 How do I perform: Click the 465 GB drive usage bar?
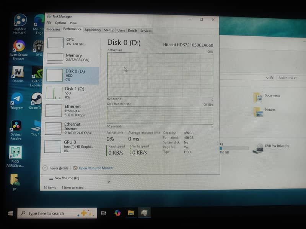click(x=234, y=148)
